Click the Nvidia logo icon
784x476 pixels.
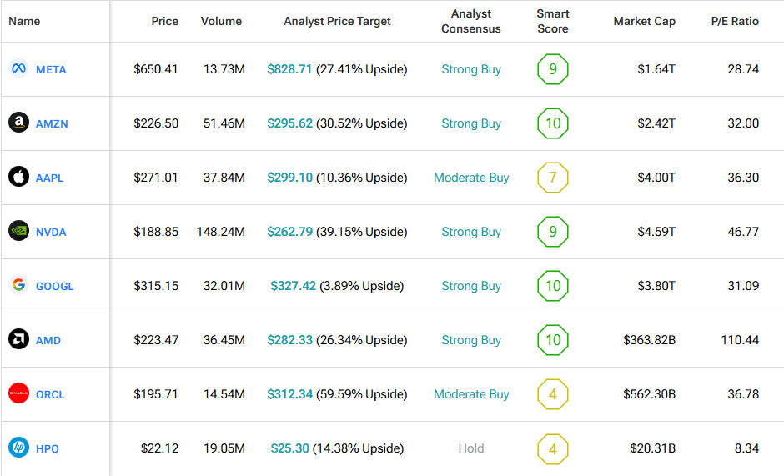pyautogui.click(x=18, y=232)
